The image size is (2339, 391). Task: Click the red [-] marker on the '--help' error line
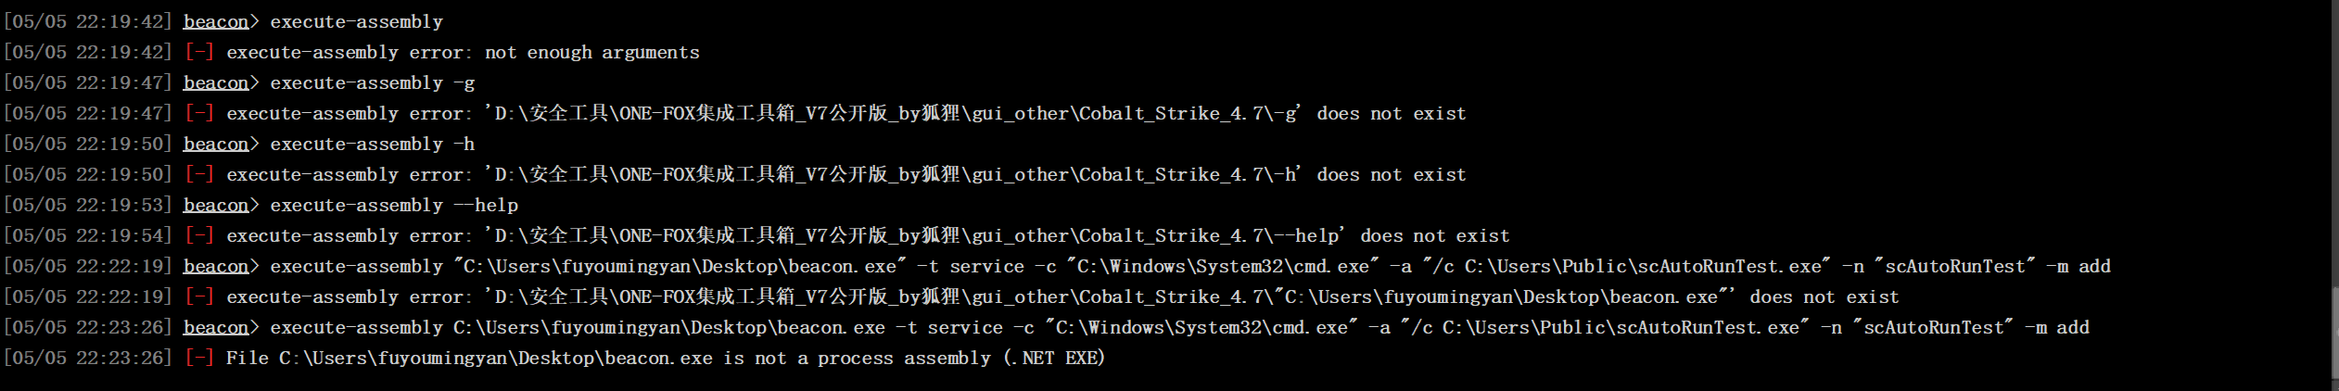[x=199, y=235]
